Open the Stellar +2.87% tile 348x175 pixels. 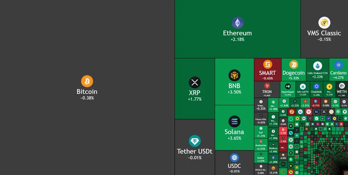[x=261, y=158]
